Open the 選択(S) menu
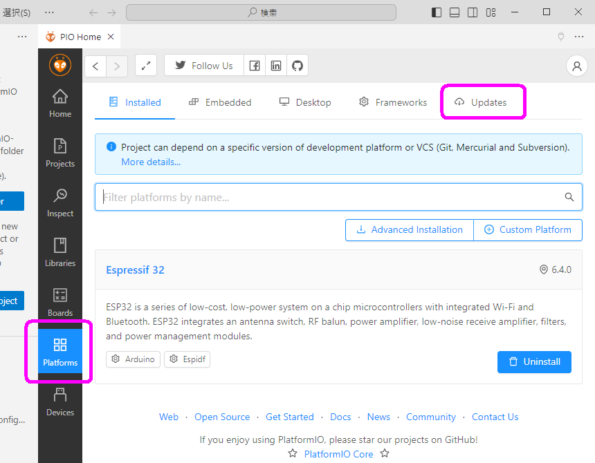This screenshot has height=463, width=595. [x=17, y=12]
